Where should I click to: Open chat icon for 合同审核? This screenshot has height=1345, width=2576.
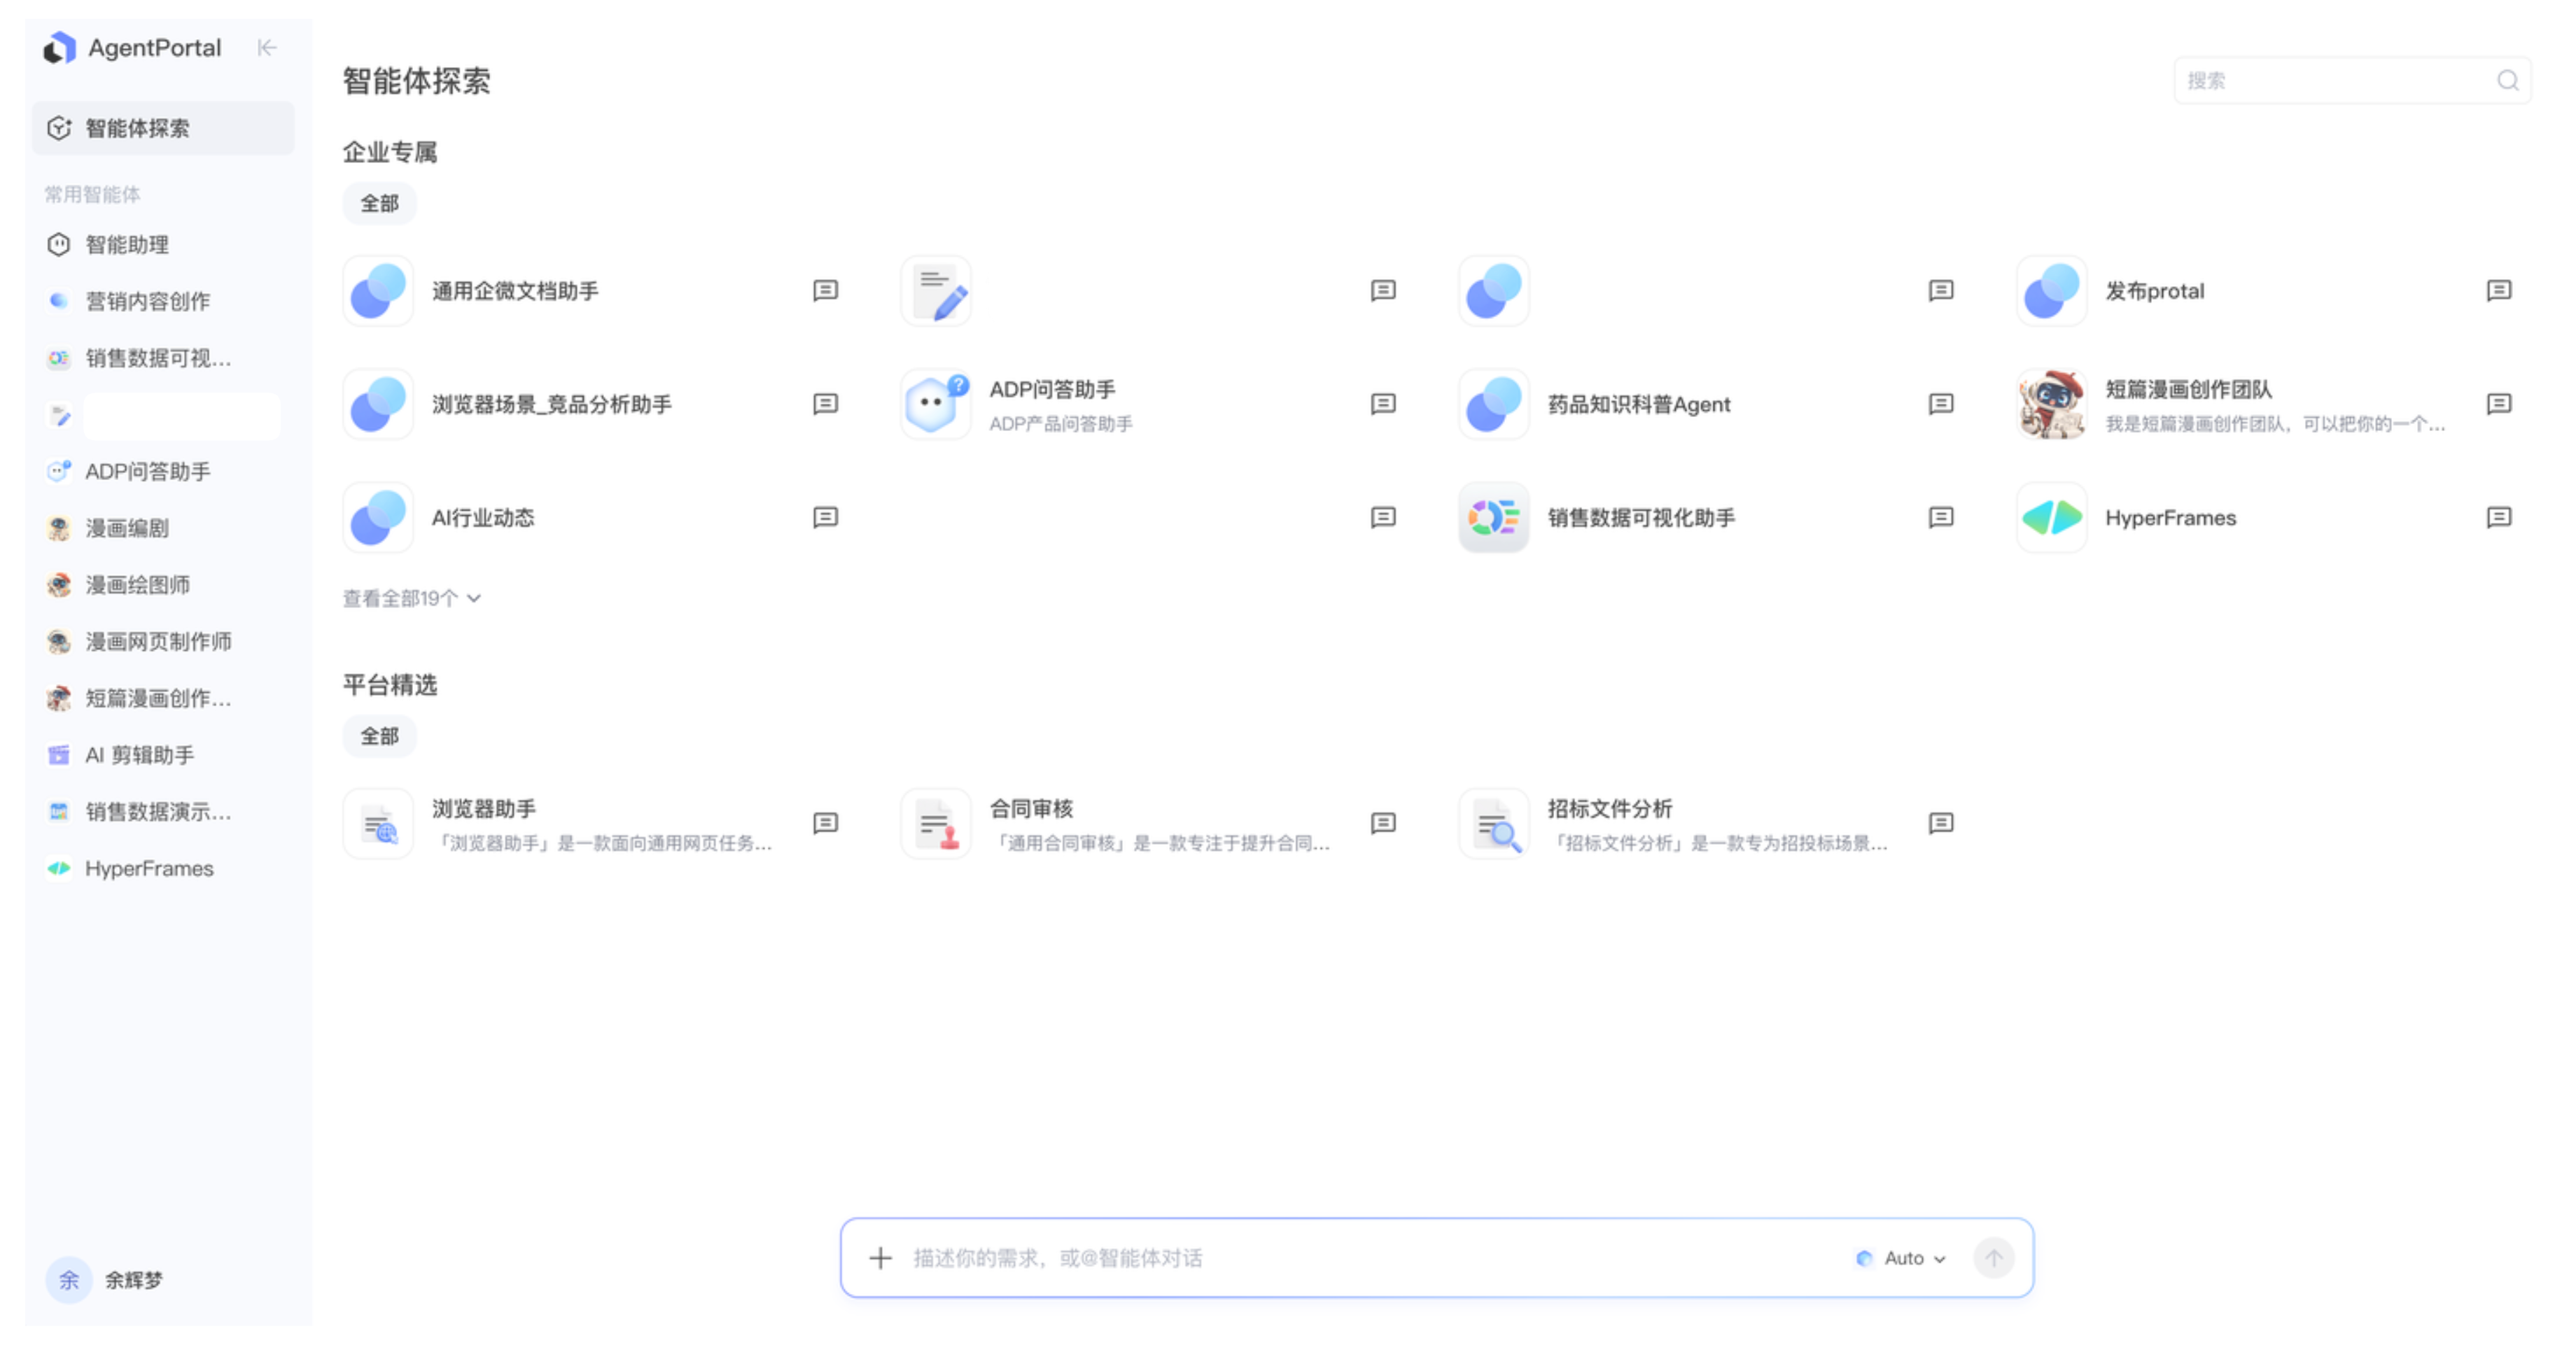tap(1383, 823)
